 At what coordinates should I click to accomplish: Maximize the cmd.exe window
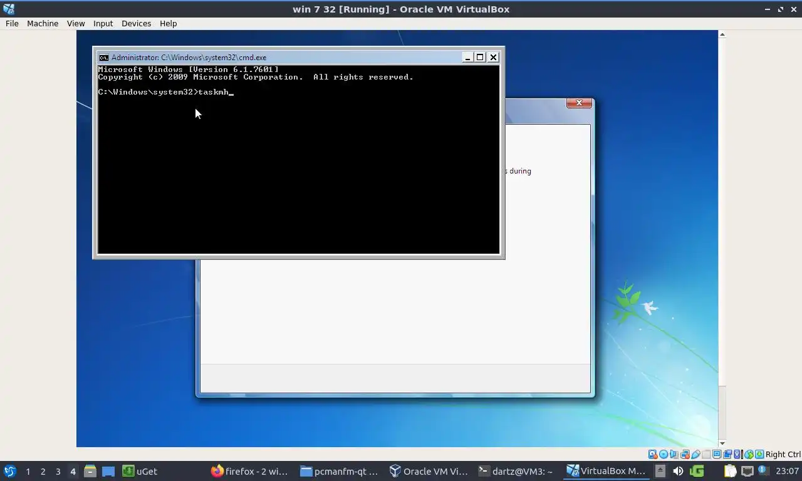[480, 57]
